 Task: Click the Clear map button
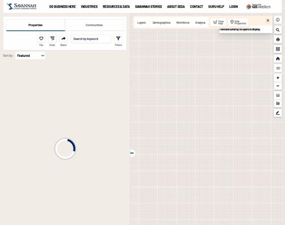click(218, 22)
